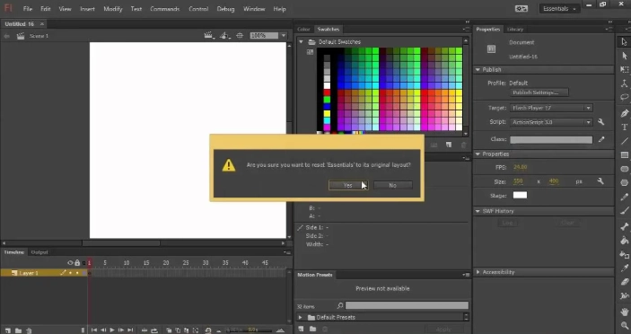Screen dimensions: 631x334
Task: Select the 3D Rotation tool
Action: point(624,83)
